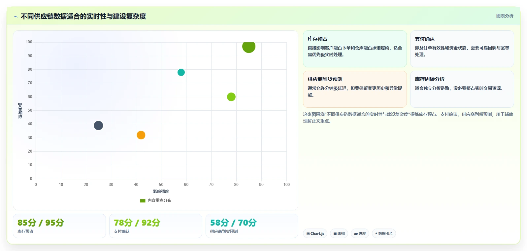527x251 pixels.
Task: Click the orange bubble in the chart
Action: pos(141,135)
